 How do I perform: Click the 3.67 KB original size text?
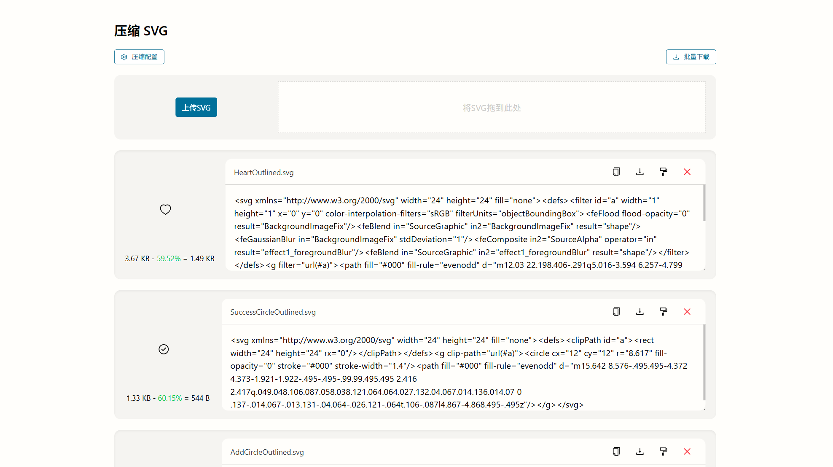pos(137,259)
